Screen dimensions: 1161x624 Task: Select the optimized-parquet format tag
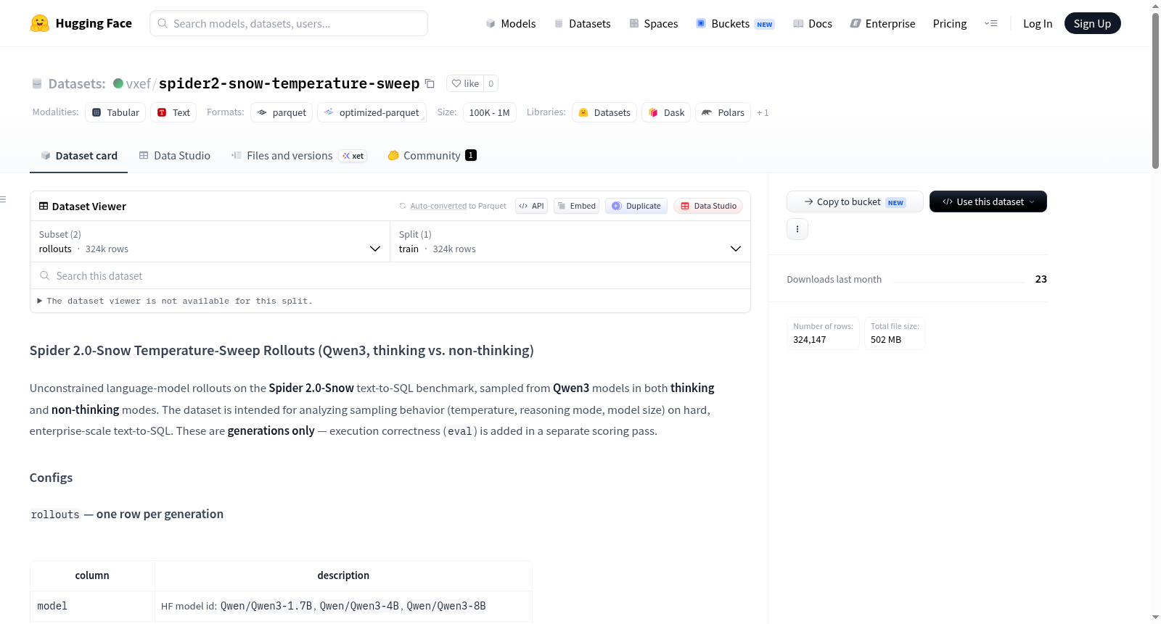pyautogui.click(x=372, y=112)
